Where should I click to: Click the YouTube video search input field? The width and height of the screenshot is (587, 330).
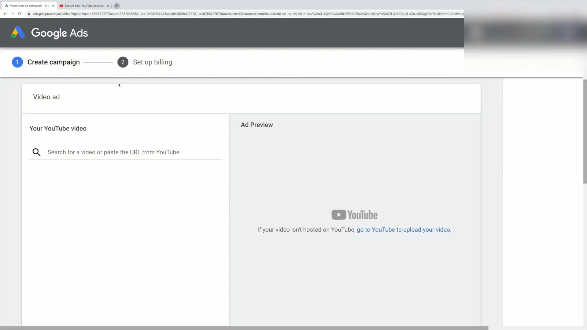[126, 152]
